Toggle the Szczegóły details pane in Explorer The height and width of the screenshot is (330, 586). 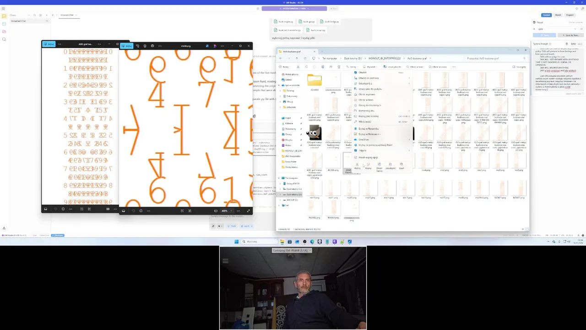[x=520, y=67]
